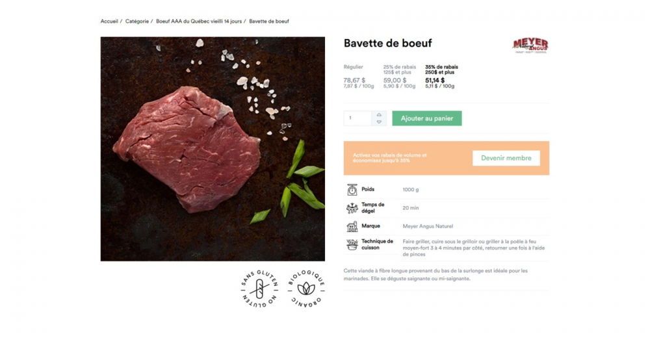Add product with Ajouter au panier
Image resolution: width=650 pixels, height=338 pixels.
click(427, 118)
